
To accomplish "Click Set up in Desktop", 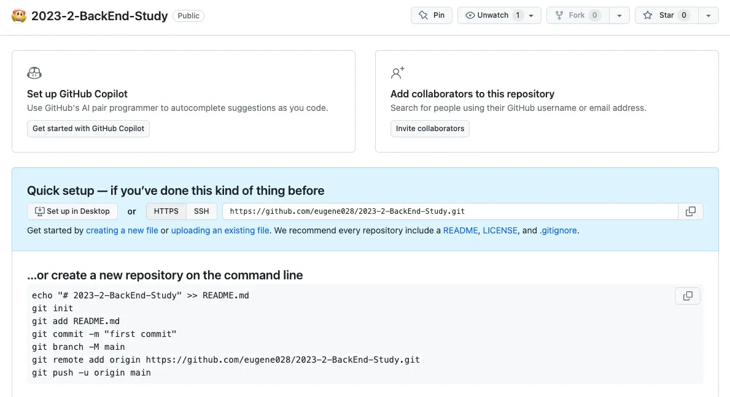I will [x=72, y=211].
